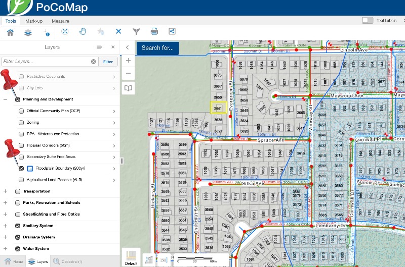Click the Home toolbar icon
The height and width of the screenshot is (267, 405).
coord(10,32)
